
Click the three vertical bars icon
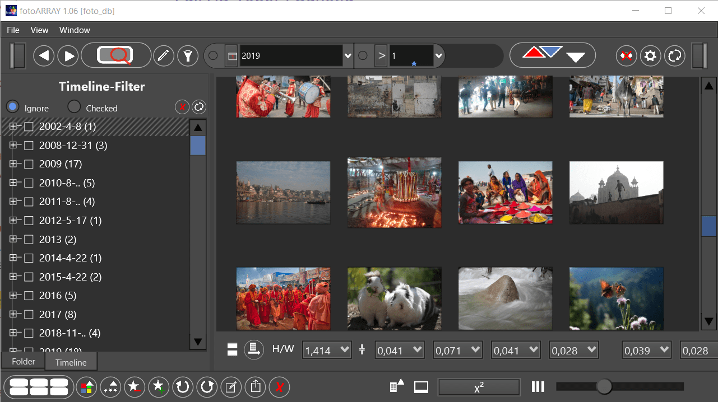(x=538, y=386)
